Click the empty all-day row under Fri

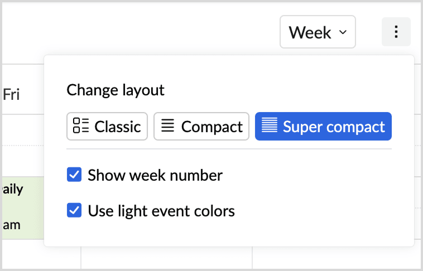(x=21, y=129)
